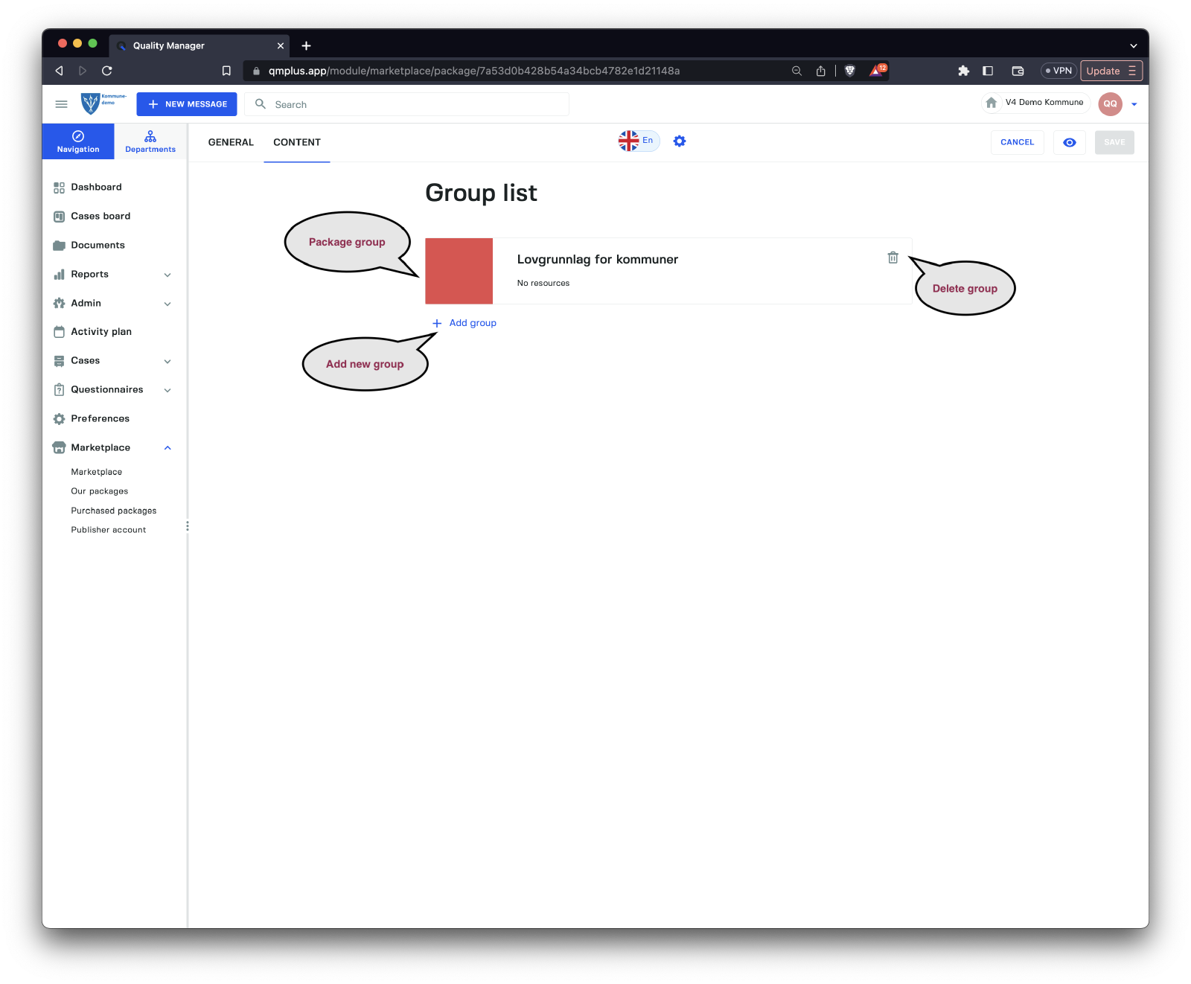Delete the Lovgrunnlag for kommuner group
1191x984 pixels.
tap(893, 258)
